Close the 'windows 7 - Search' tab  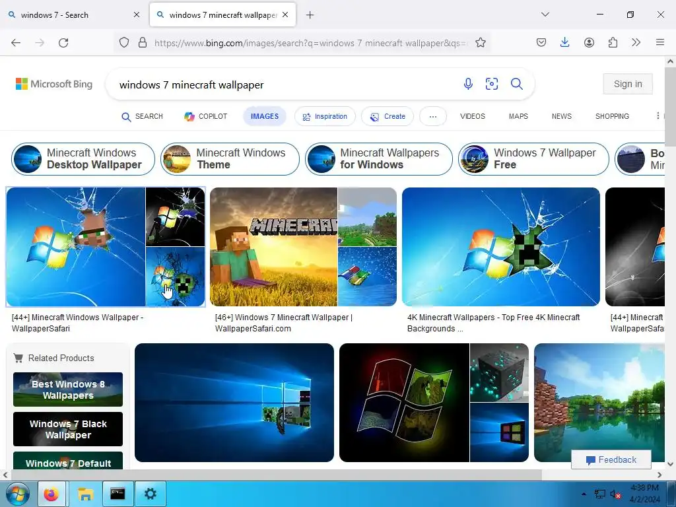137,15
